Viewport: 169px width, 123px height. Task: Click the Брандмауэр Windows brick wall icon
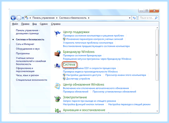point(57,53)
